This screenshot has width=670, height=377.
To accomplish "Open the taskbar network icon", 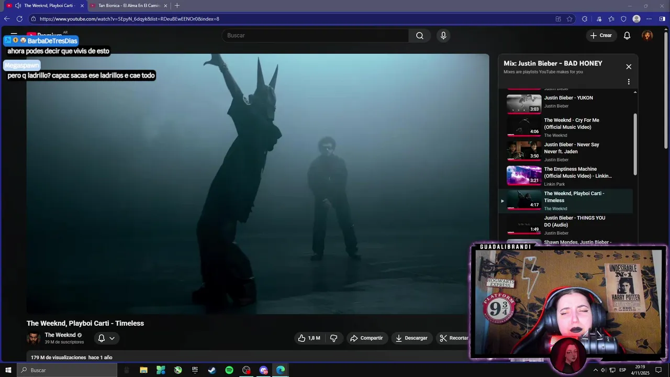I will 612,370.
